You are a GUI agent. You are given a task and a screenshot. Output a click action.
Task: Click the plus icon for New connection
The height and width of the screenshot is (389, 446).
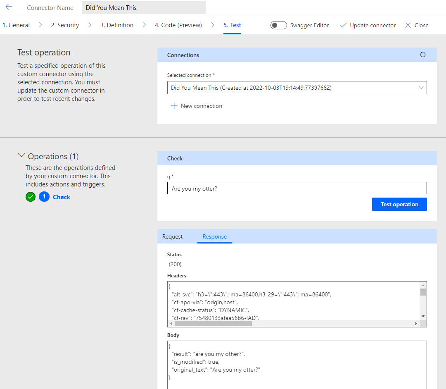click(x=174, y=106)
